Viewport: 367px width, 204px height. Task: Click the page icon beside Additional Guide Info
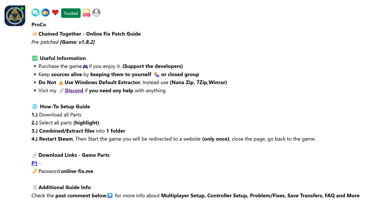click(35, 188)
